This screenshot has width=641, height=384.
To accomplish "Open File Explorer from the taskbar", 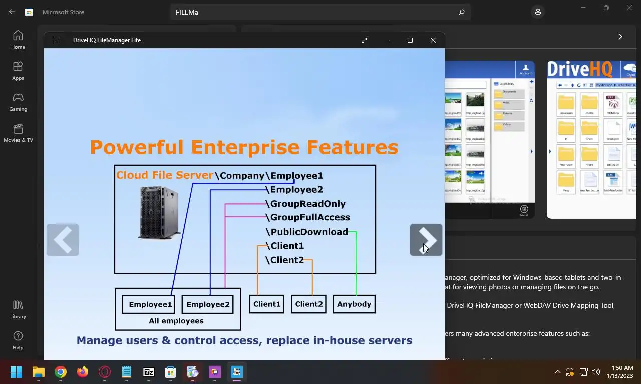I will pyautogui.click(x=39, y=372).
